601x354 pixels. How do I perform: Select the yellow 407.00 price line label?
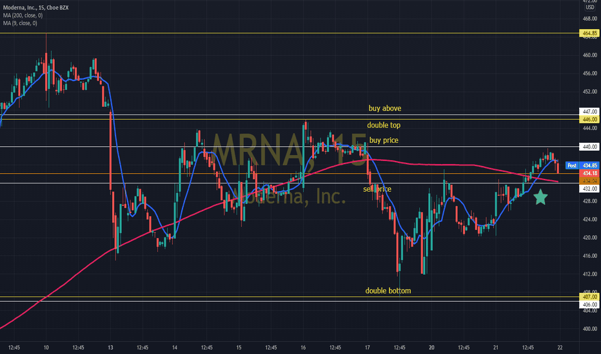(x=589, y=297)
